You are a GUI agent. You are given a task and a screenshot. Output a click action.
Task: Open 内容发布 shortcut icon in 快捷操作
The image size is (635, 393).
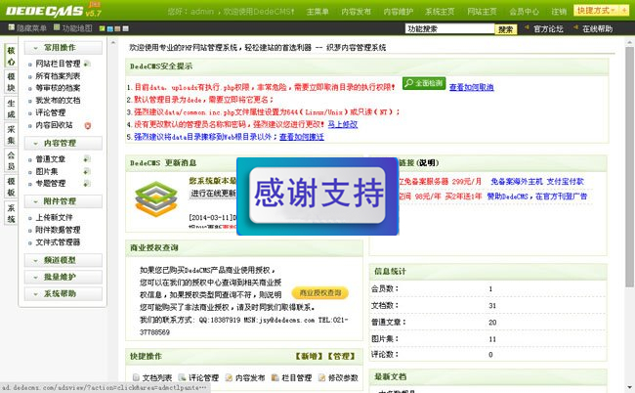point(230,377)
